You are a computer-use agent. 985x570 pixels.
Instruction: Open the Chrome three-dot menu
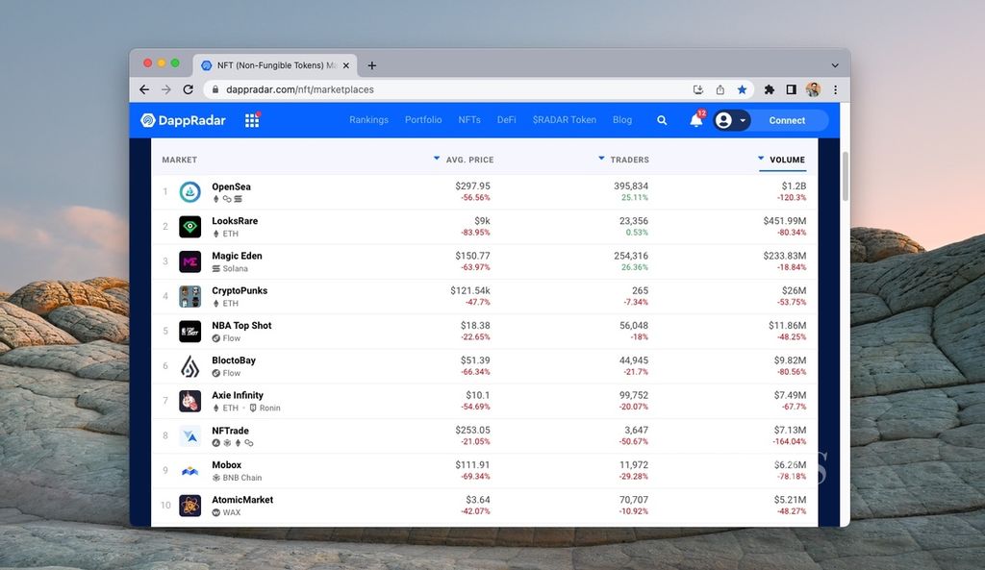(x=835, y=89)
